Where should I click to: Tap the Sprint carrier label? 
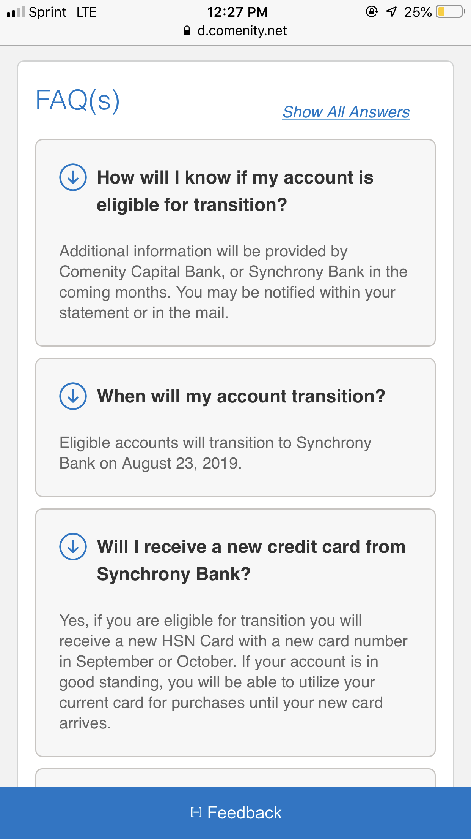coord(47,12)
